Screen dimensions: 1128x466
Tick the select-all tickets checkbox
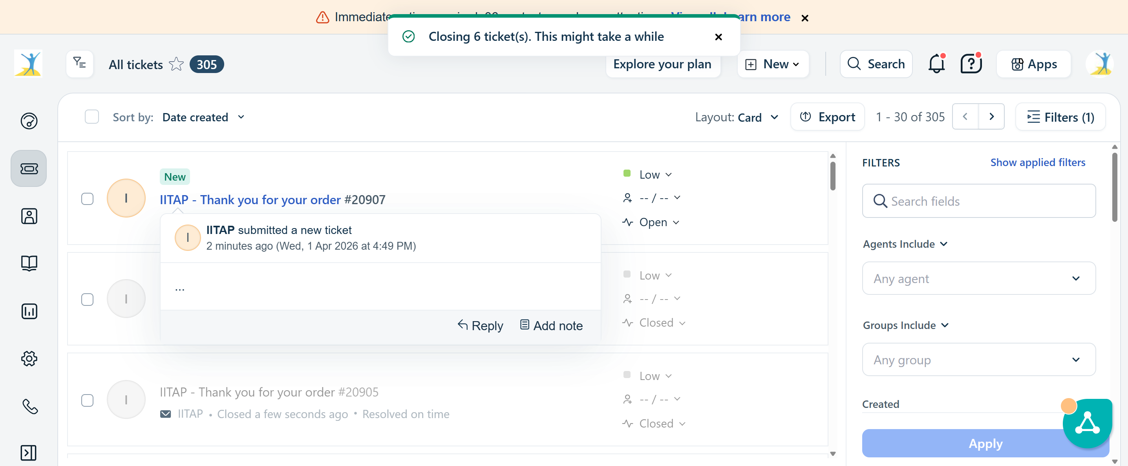[x=91, y=117]
